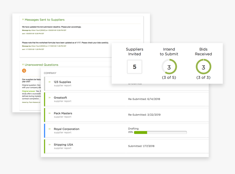
Task: Expand the 123 Supplies row chevron
Action: (49, 82)
